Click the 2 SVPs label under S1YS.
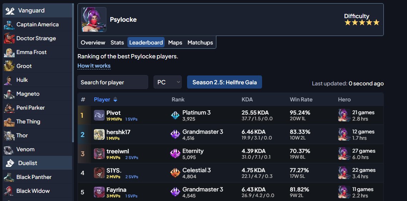 (132, 177)
